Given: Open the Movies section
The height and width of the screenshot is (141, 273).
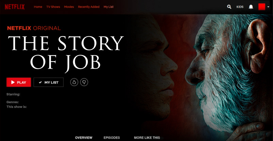Looking at the screenshot, I should pos(69,7).
